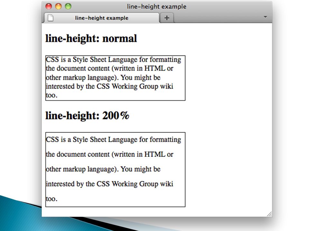Click 'interested by the CSS' line in the normal box
Viewport: 309px width, 231px height.
click(109, 86)
